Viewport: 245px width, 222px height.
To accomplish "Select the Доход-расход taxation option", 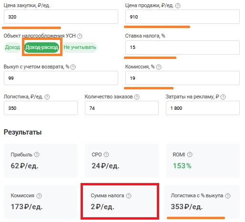I will [42, 48].
